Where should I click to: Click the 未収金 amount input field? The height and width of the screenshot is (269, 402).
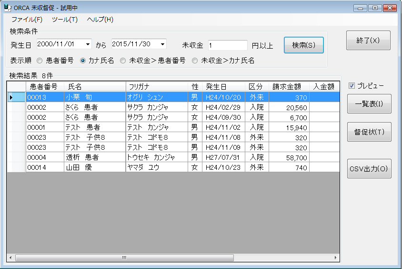227,45
